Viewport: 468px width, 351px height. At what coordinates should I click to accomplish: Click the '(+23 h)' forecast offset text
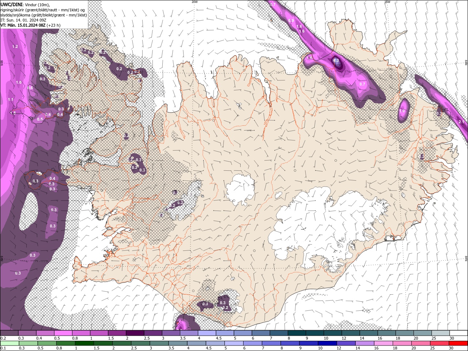pyautogui.click(x=53, y=25)
